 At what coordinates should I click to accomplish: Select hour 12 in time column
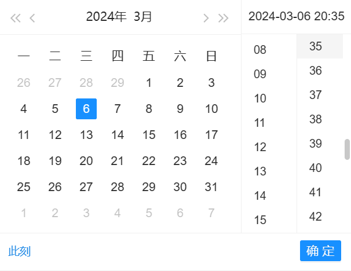[x=260, y=147]
